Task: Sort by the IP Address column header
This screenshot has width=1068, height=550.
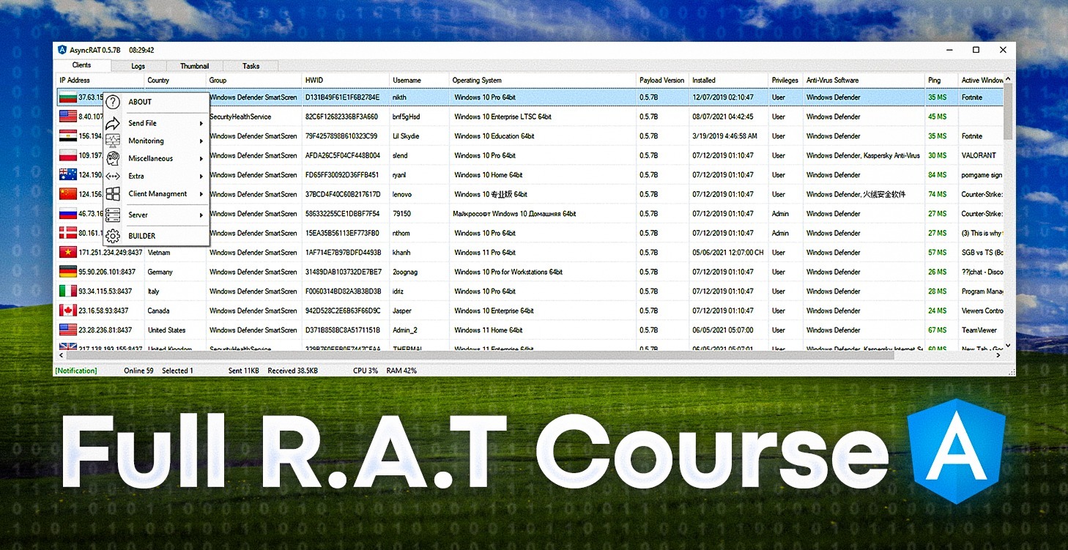Action: (100, 80)
